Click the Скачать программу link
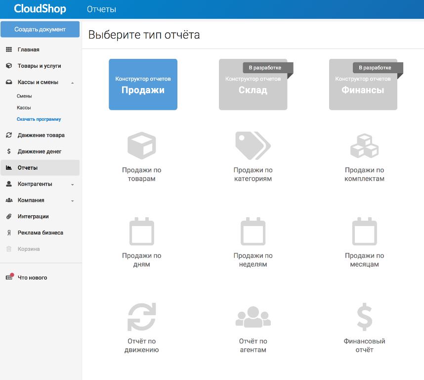Viewport: 424px width, 380px height. tap(39, 119)
